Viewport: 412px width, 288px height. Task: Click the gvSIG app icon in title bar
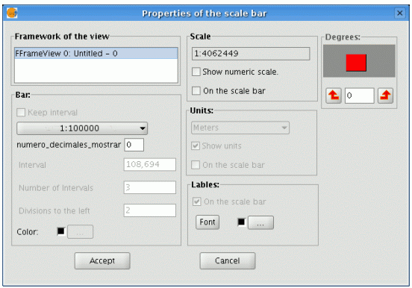(x=12, y=13)
